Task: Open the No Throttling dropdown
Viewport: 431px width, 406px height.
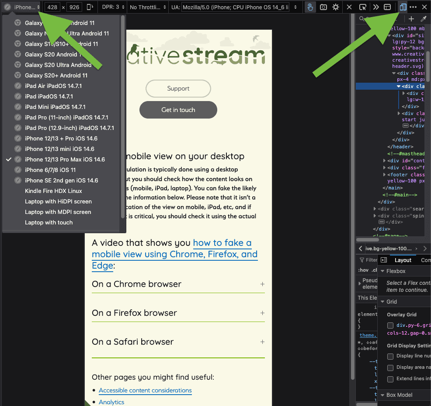Action: [x=147, y=7]
